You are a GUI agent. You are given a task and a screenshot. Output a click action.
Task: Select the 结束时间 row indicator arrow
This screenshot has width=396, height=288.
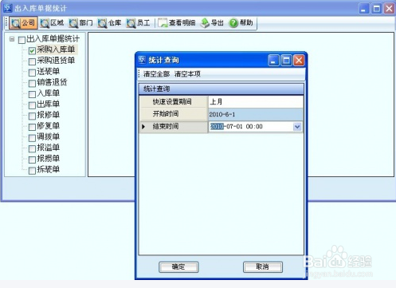143,127
